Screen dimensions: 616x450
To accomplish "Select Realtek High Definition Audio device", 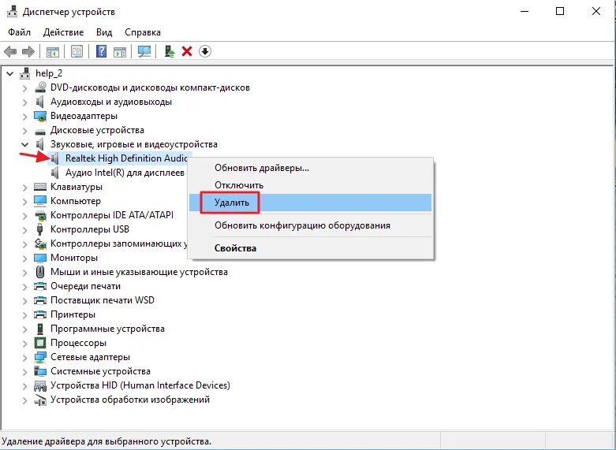I will tap(125, 158).
